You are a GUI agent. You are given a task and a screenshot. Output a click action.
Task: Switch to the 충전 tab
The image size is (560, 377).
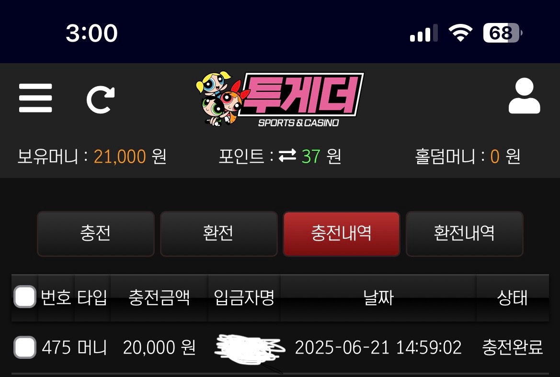coord(96,233)
